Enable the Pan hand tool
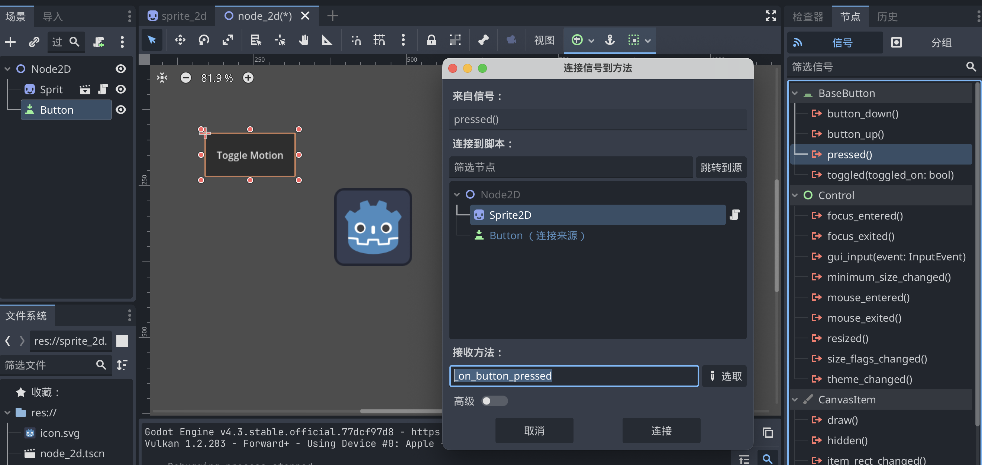Viewport: 982px width, 465px height. (303, 40)
